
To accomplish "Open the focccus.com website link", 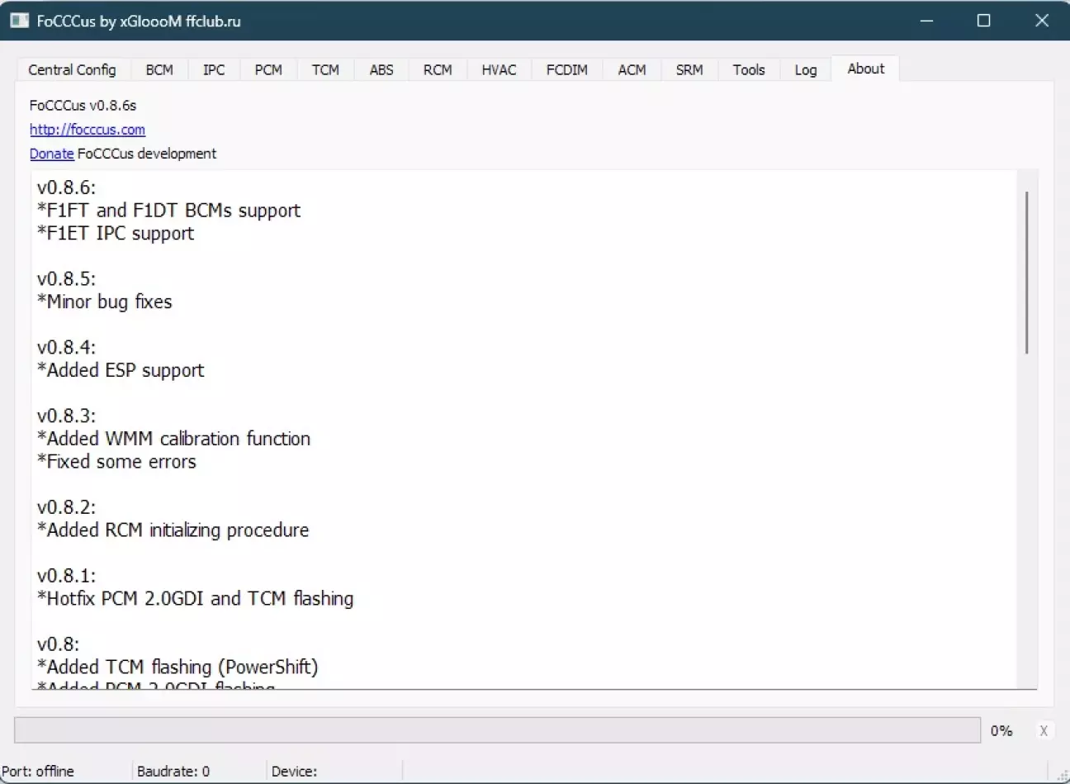I will tap(88, 130).
